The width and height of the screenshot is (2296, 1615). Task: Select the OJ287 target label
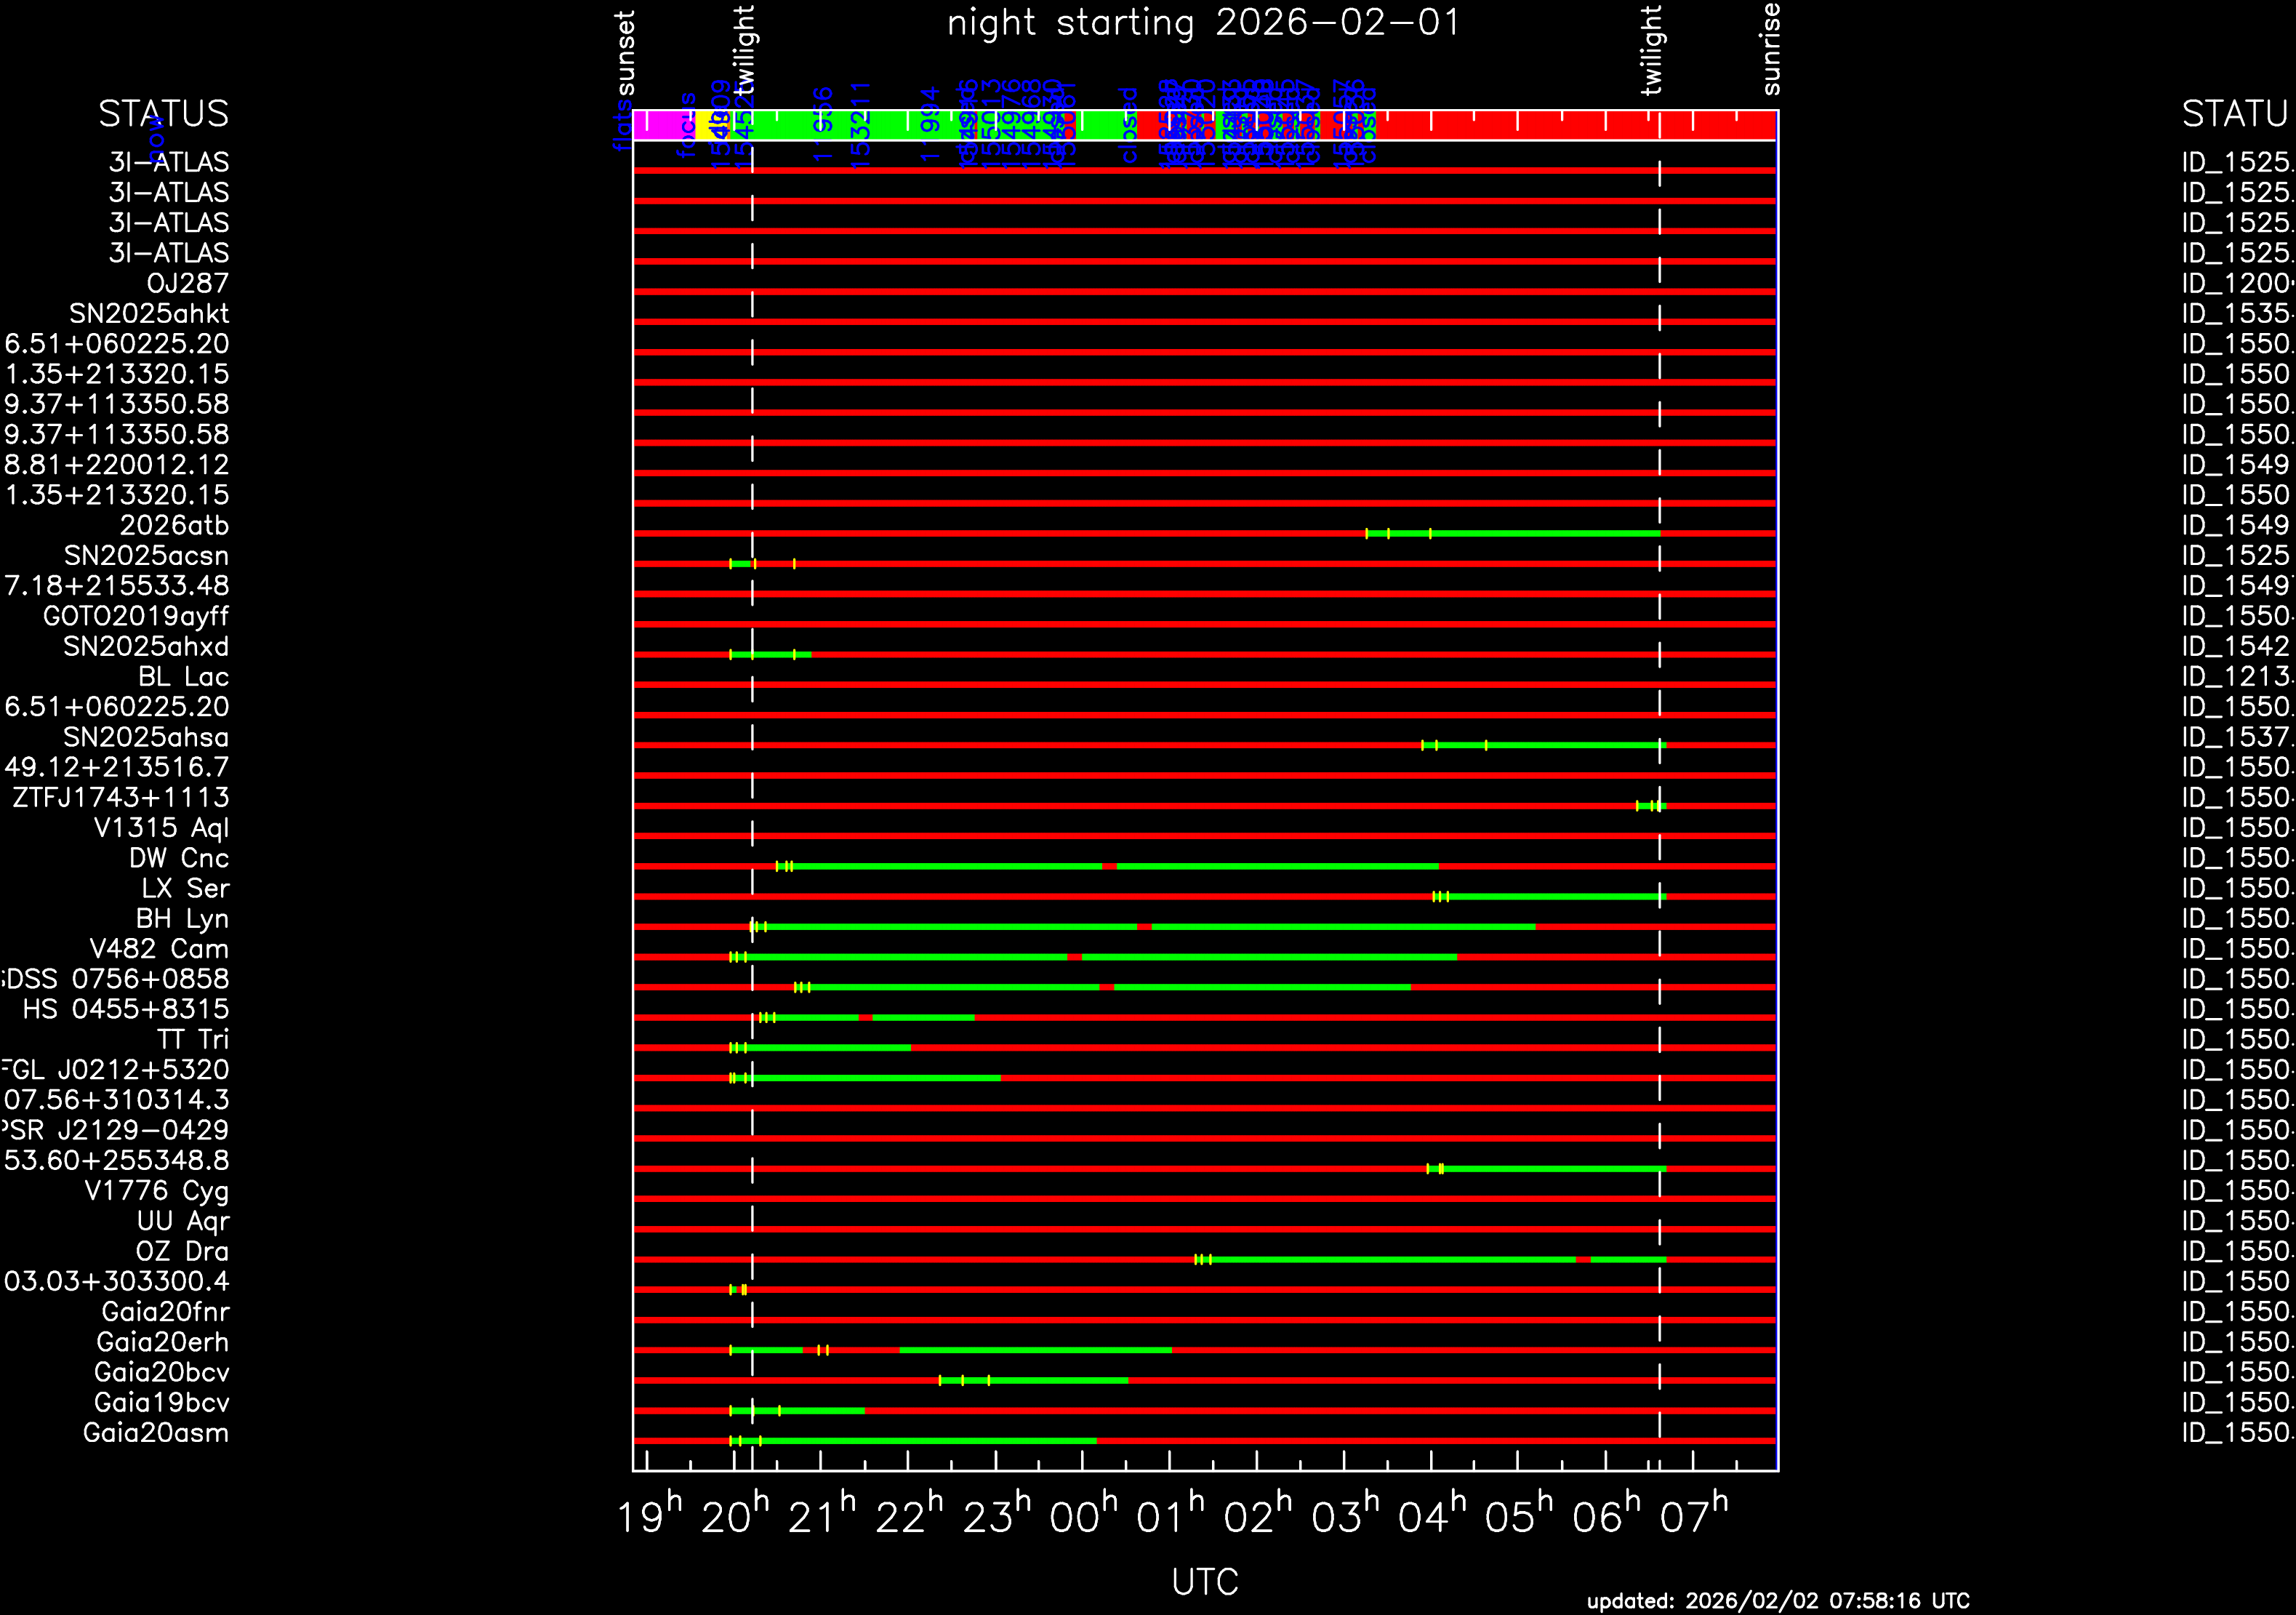coord(187,284)
